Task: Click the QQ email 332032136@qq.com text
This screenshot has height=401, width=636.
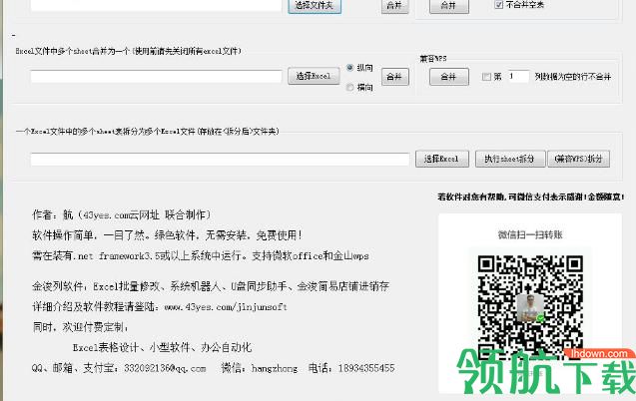Action: [165, 368]
